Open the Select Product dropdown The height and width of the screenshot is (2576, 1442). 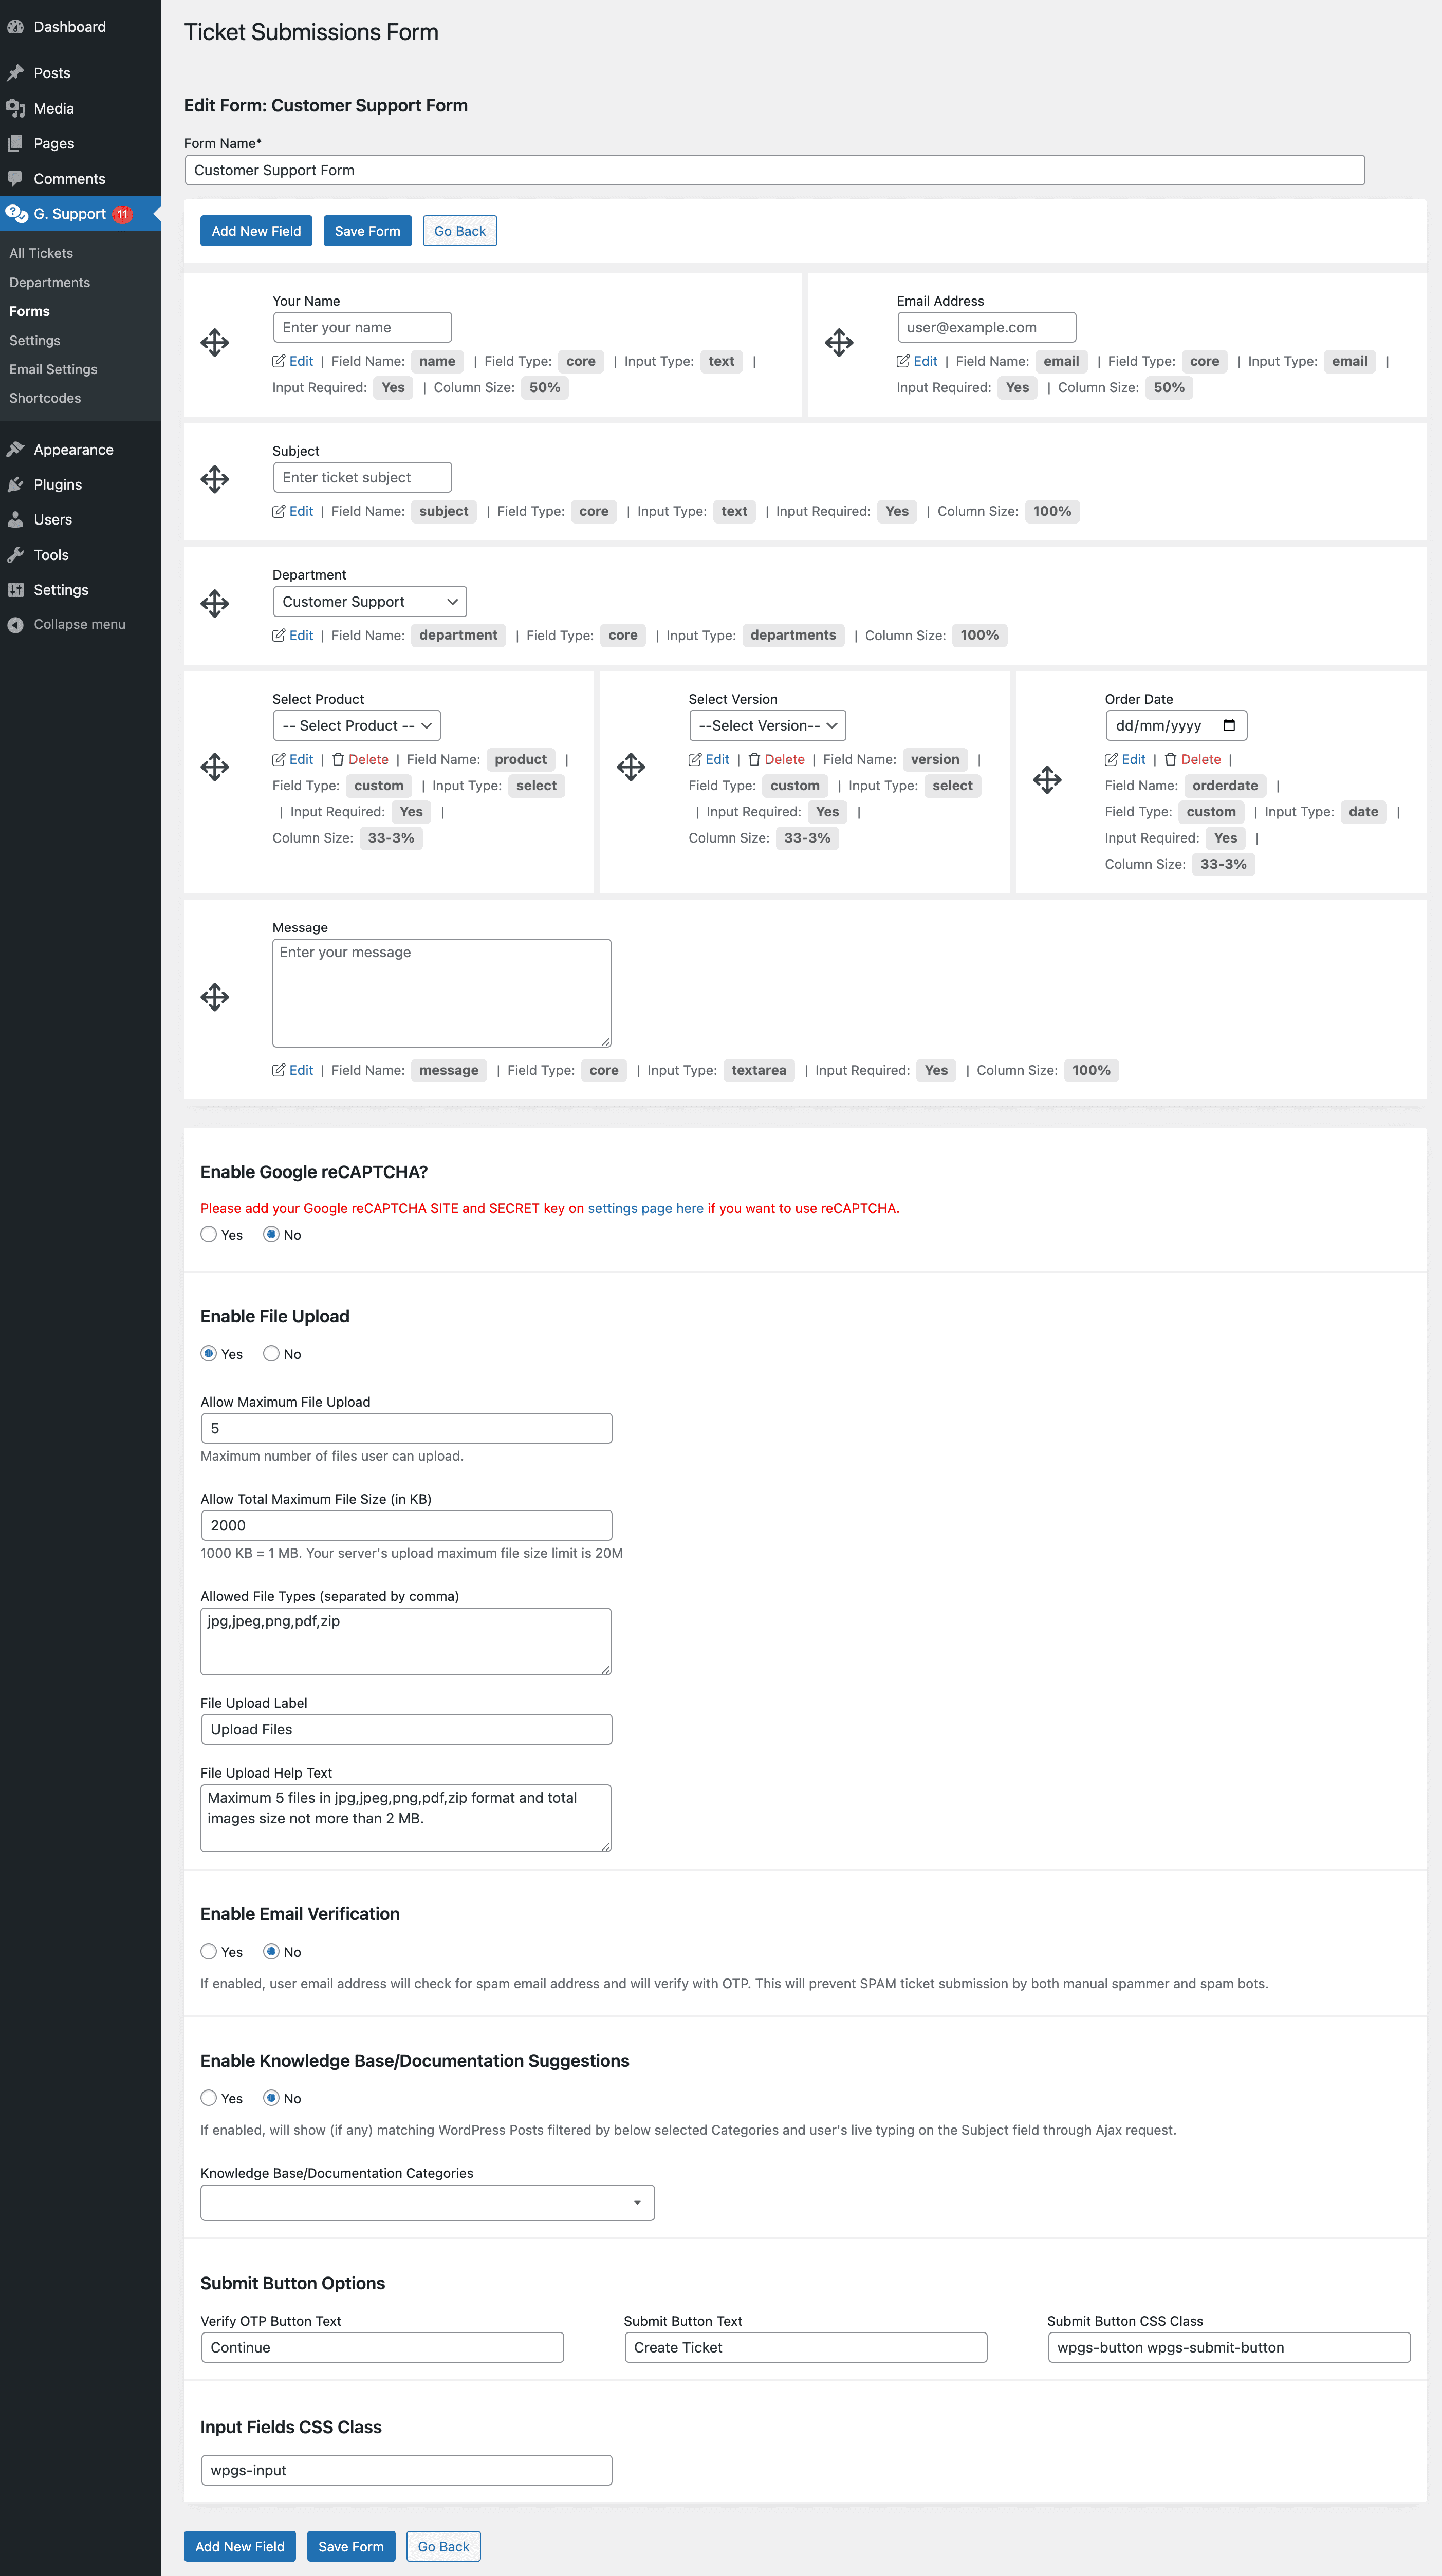[x=357, y=725]
